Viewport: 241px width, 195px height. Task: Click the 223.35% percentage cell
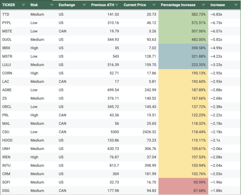[183, 65]
